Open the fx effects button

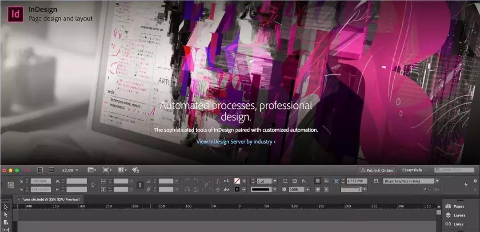[304, 181]
